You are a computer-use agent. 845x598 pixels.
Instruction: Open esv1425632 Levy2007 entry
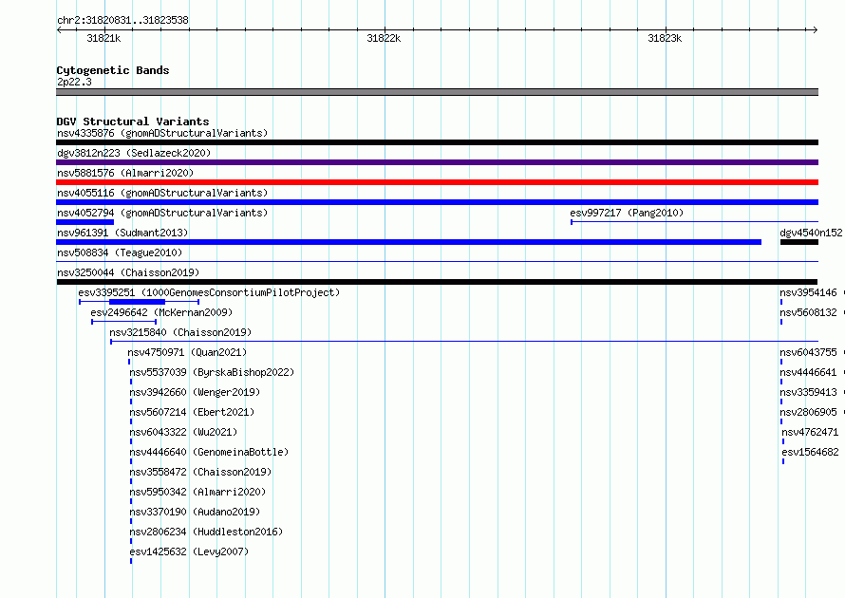click(x=189, y=551)
